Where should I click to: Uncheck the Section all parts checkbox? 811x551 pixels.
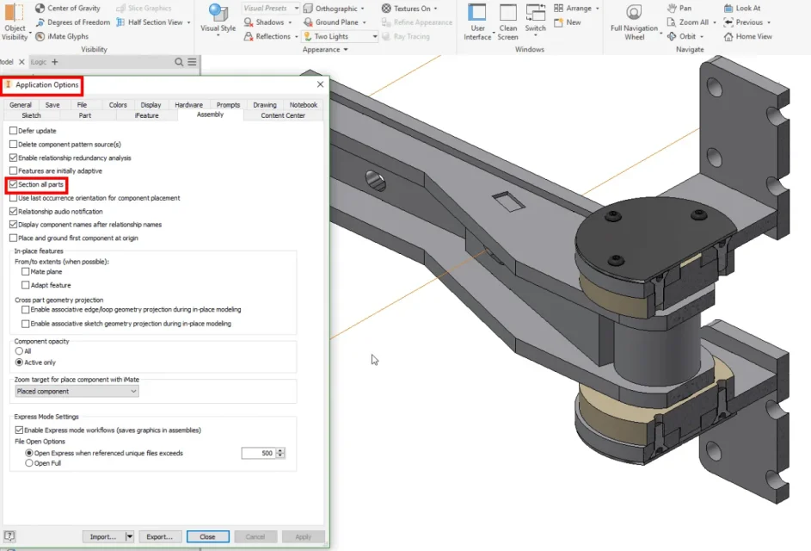pyautogui.click(x=14, y=184)
